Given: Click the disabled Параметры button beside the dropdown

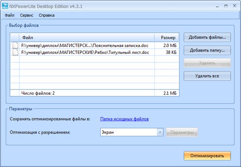Looking at the screenshot, I should point(182,132).
